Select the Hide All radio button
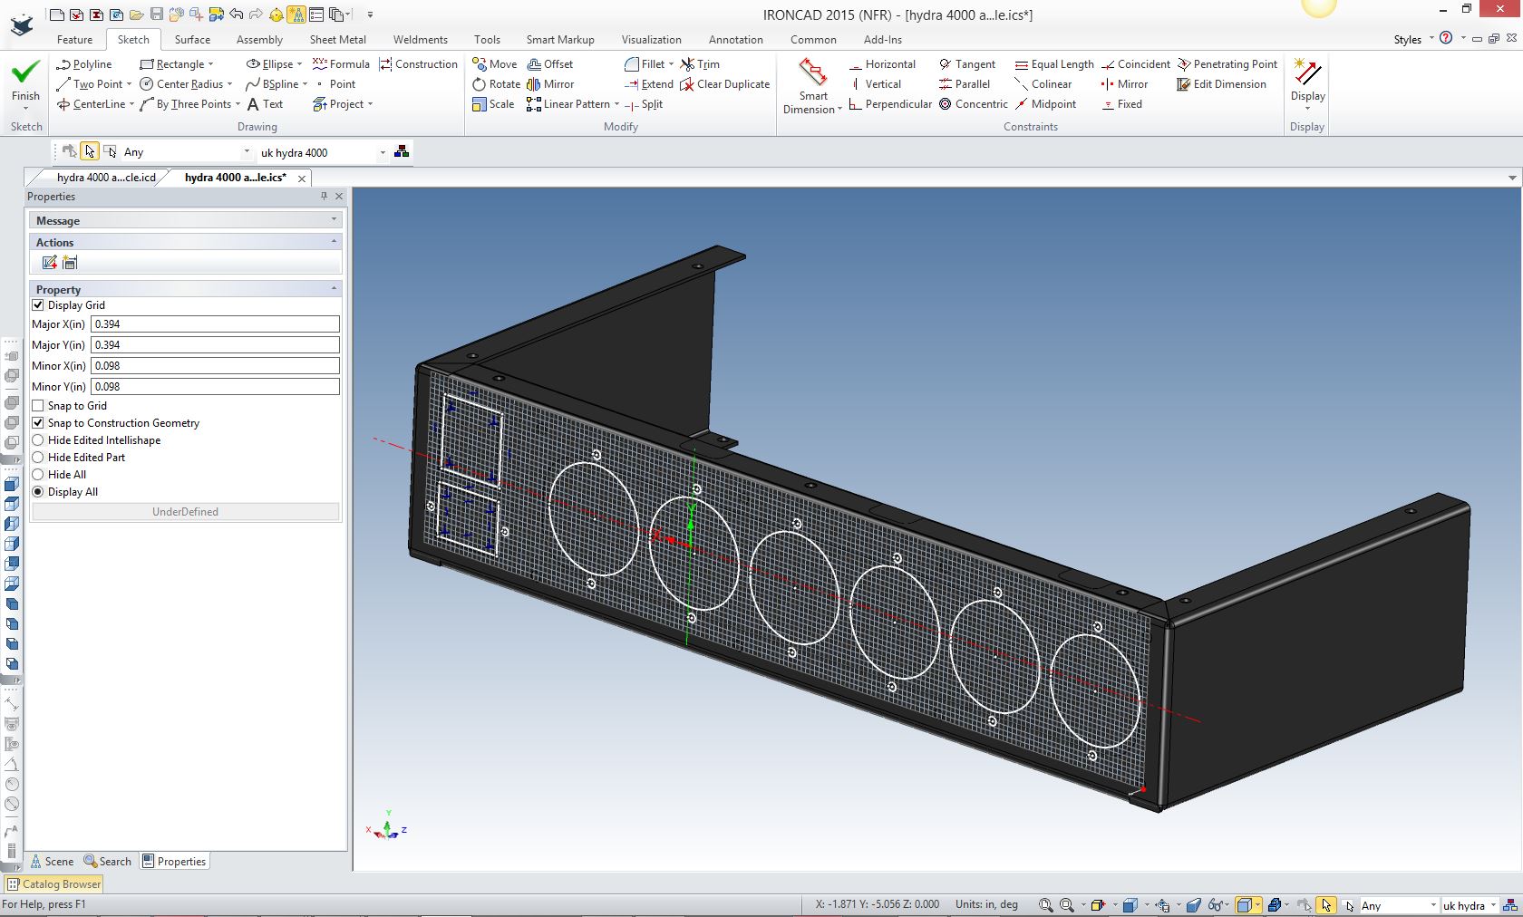 38,475
